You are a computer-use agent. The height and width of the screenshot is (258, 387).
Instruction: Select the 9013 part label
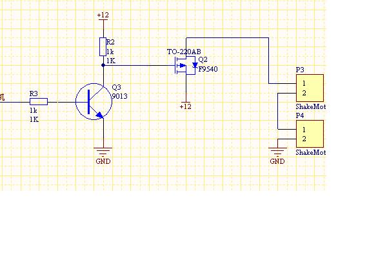click(x=120, y=96)
